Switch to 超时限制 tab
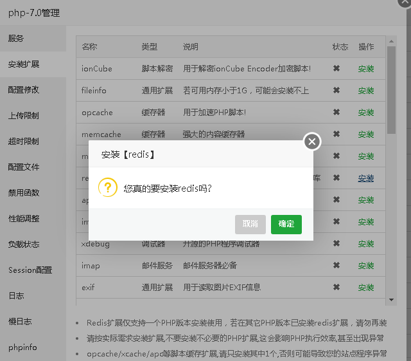This screenshot has width=411, height=361. click(24, 142)
